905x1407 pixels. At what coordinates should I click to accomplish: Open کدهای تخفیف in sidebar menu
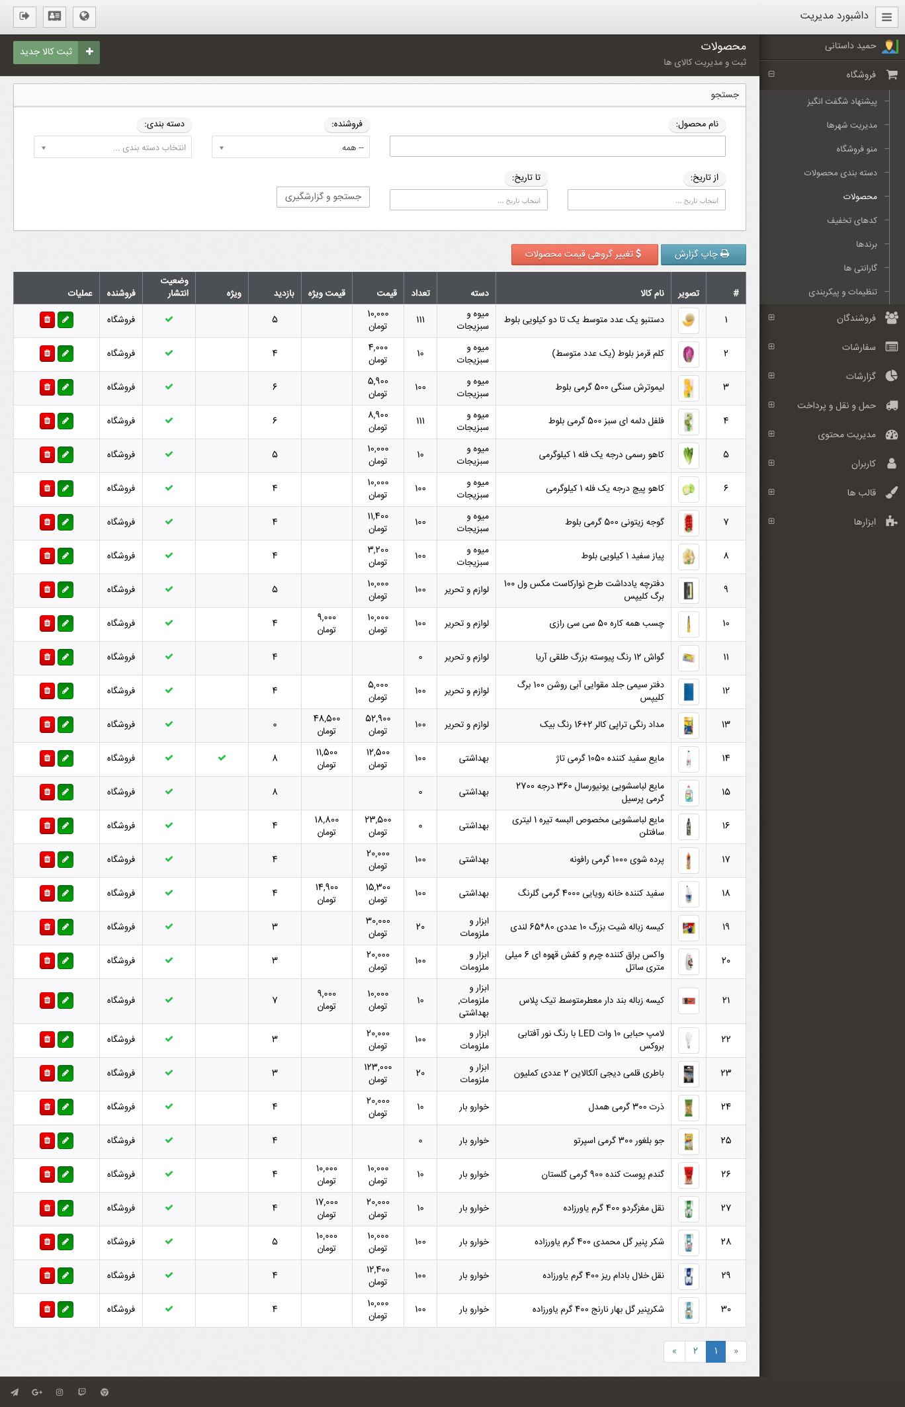[x=851, y=220]
